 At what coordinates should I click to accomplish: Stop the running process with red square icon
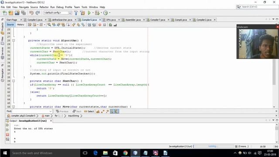click(x=7, y=135)
